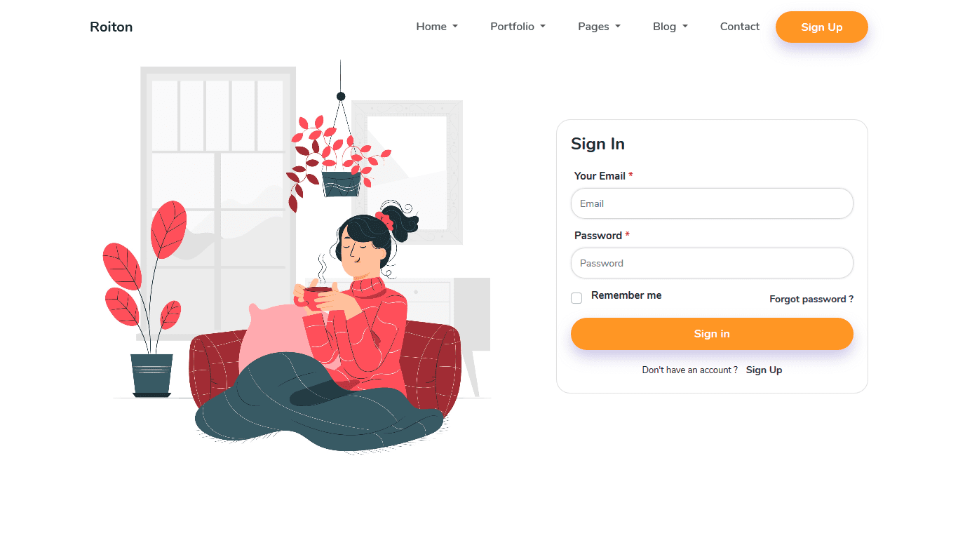
Task: Open the Forgot password link
Action: pyautogui.click(x=811, y=299)
